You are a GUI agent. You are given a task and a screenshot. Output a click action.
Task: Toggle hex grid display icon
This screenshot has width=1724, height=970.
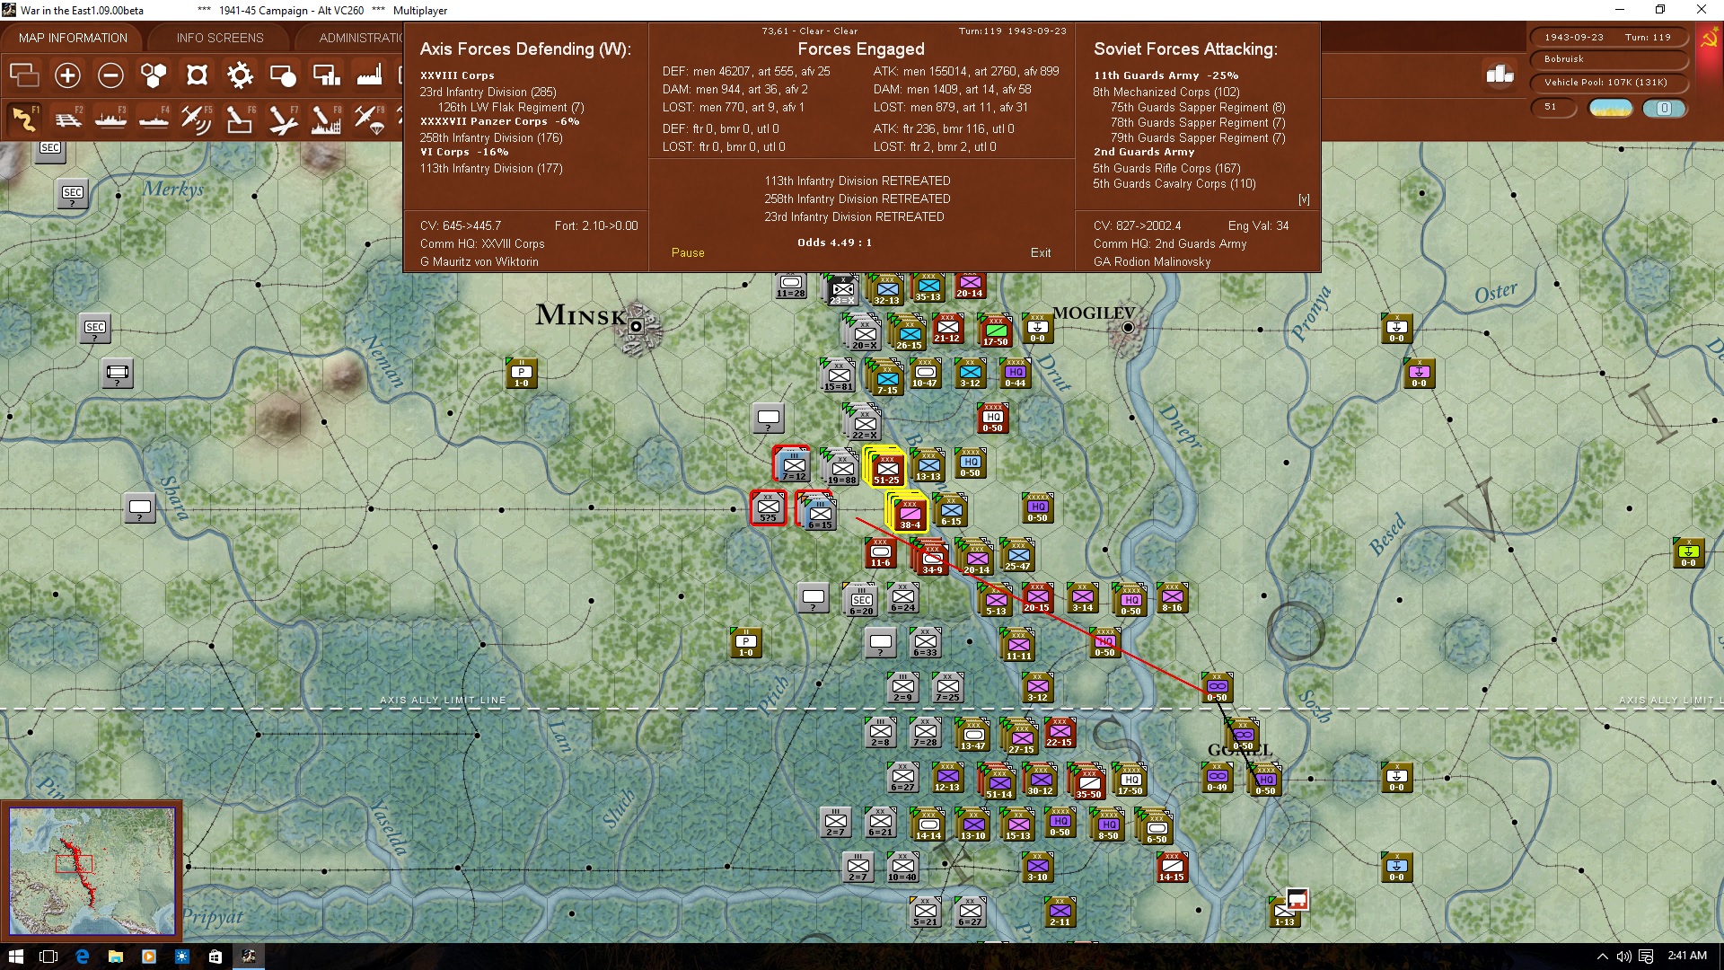pos(154,75)
